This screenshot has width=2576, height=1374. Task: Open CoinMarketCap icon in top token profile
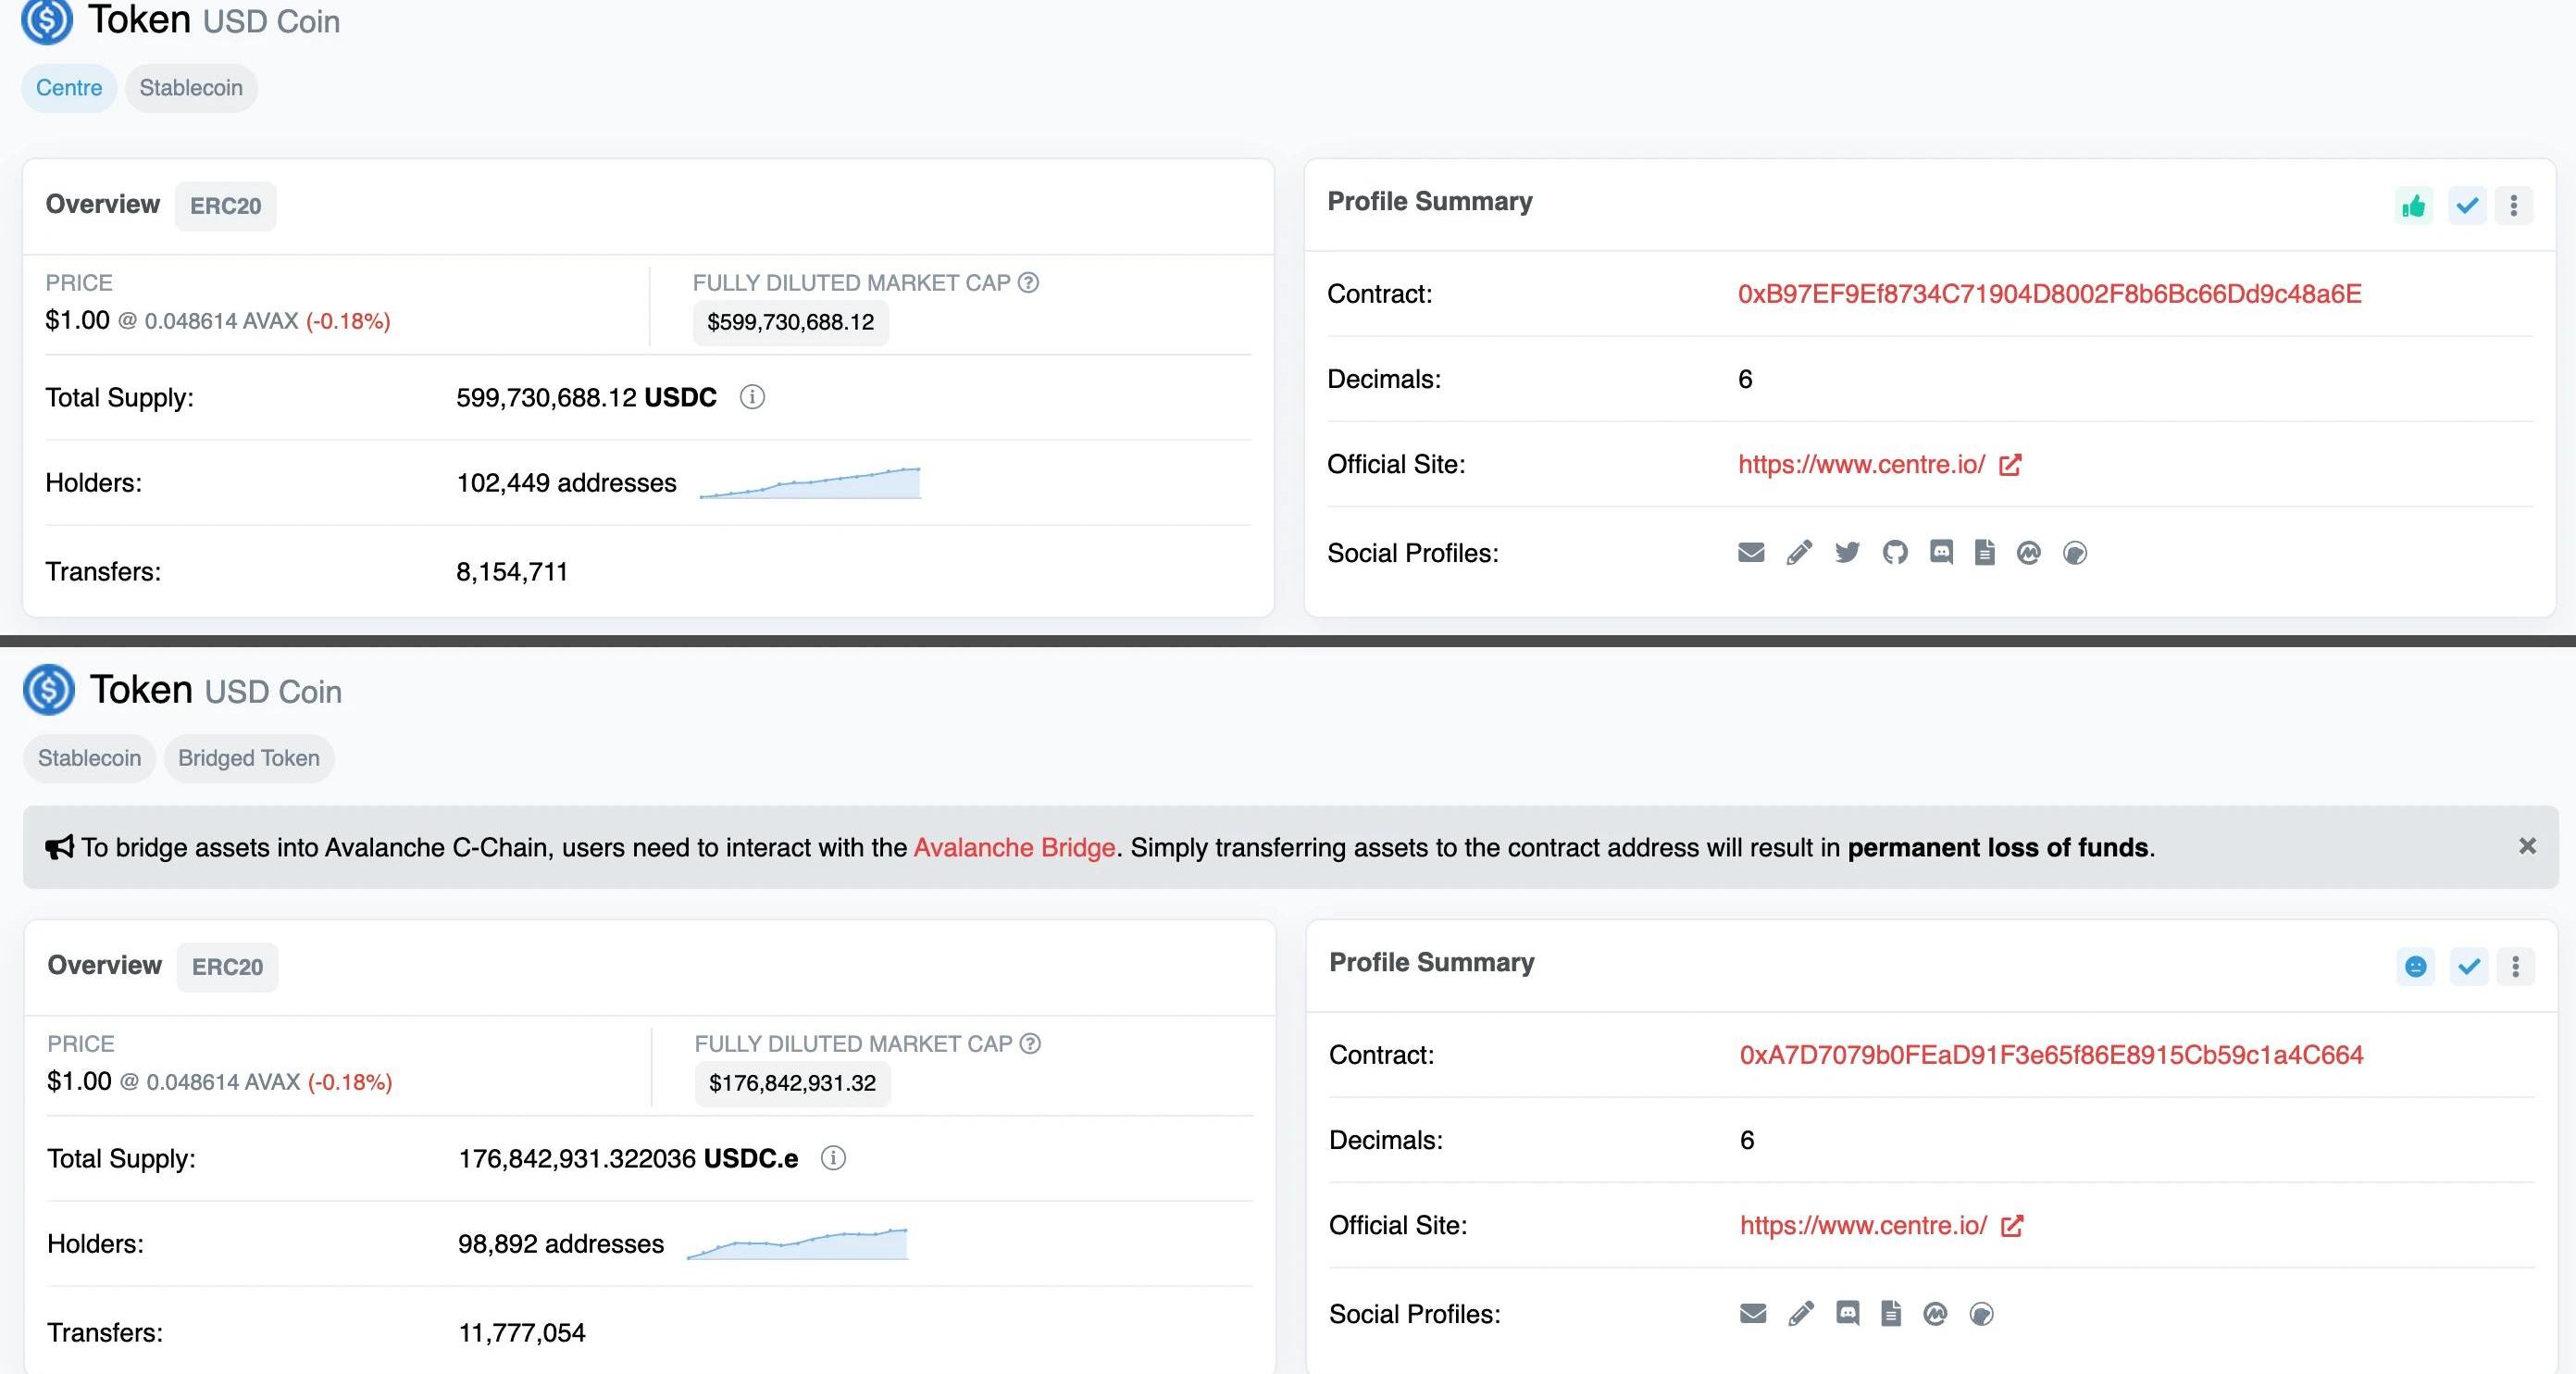(x=2028, y=553)
